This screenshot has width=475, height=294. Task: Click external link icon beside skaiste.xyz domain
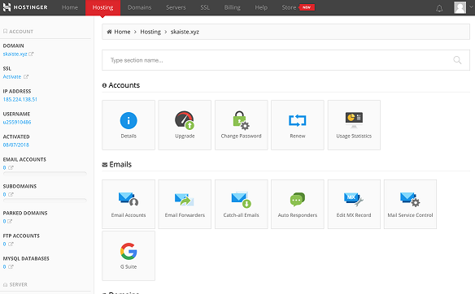tap(31, 54)
